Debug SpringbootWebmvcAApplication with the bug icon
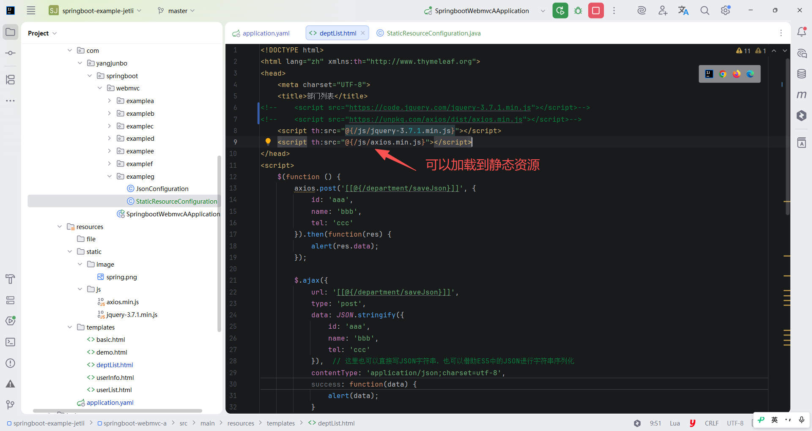 [578, 11]
